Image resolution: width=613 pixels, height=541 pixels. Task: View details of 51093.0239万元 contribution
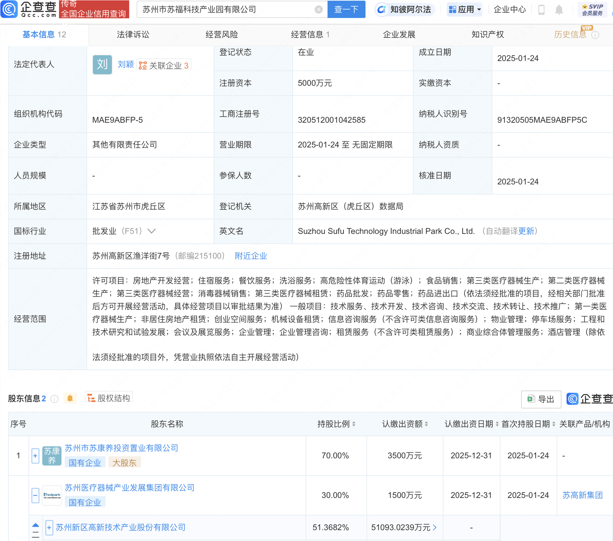(404, 527)
